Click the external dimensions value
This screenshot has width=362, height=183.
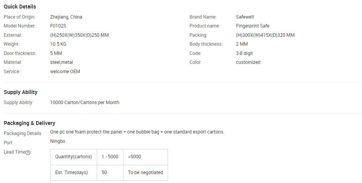pyautogui.click(x=79, y=35)
